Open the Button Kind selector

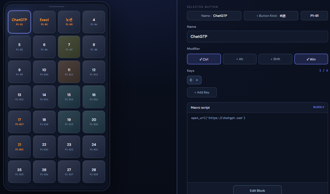tap(271, 16)
